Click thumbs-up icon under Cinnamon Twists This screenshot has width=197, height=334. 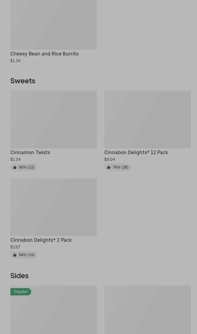(15, 167)
